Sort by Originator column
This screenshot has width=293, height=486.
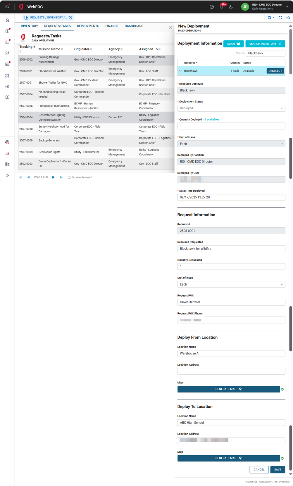83,49
